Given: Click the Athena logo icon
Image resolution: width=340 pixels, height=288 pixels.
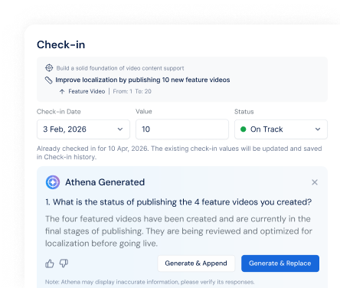Looking at the screenshot, I should point(53,182).
